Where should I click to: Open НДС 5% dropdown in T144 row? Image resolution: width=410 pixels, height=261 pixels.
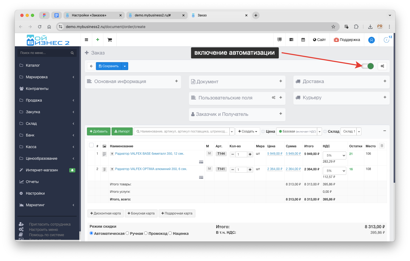(334, 155)
